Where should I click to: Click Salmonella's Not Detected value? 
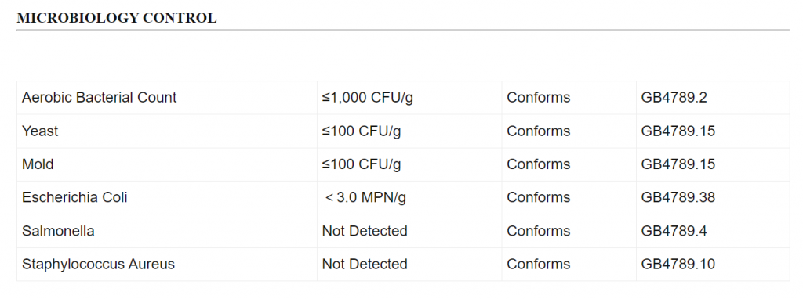click(x=364, y=231)
